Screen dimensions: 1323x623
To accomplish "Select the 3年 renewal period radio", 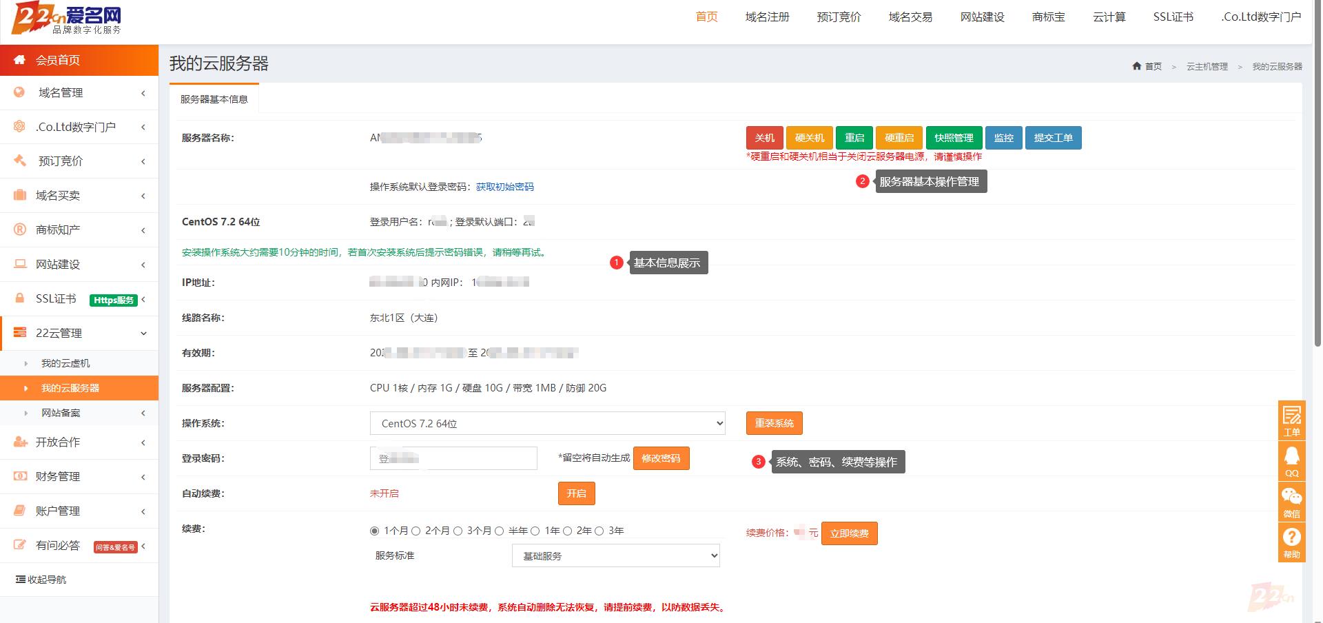I will (x=599, y=531).
